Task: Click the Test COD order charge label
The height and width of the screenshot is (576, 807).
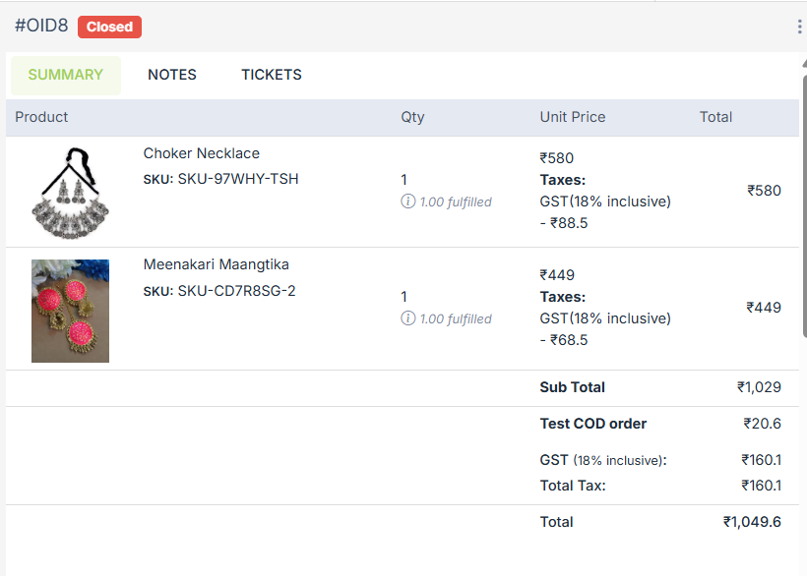Action: point(593,424)
